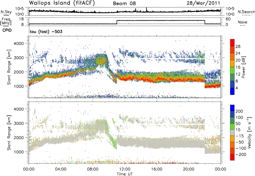Click the '08:00' time tick label
The height and width of the screenshot is (176, 255).
(x=92, y=169)
